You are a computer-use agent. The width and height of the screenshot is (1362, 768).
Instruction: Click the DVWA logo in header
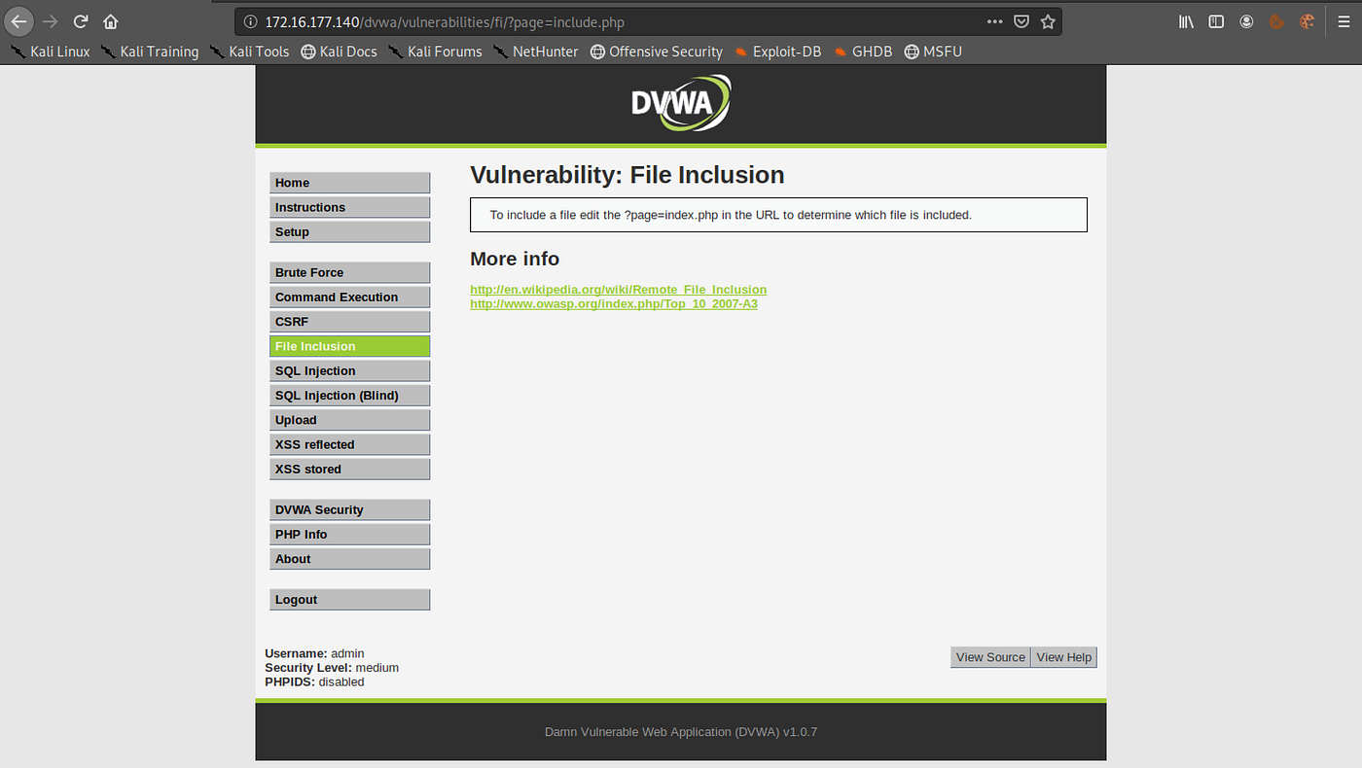(680, 104)
